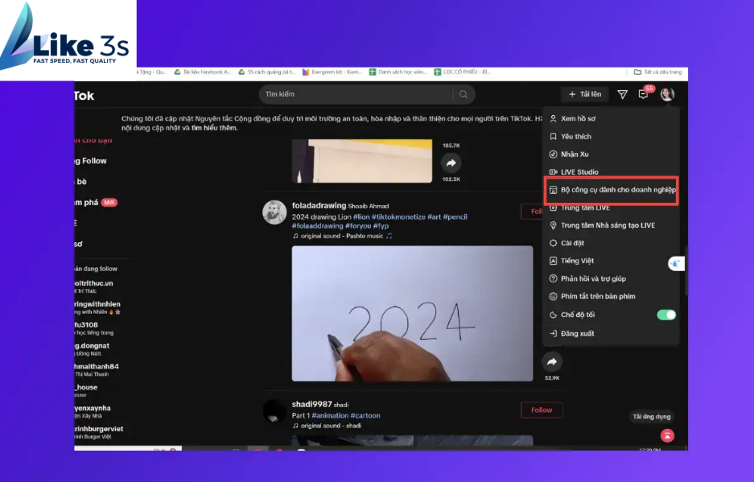Open the foladadrawing username link
Viewport: 754px width, 482px height.
coord(319,205)
